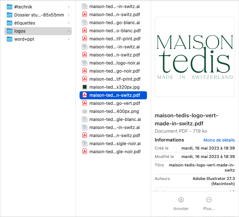Click the Titre value maison-tedis-logo-vert-made-in-switz
The image size is (239, 217).
pos(202,168)
